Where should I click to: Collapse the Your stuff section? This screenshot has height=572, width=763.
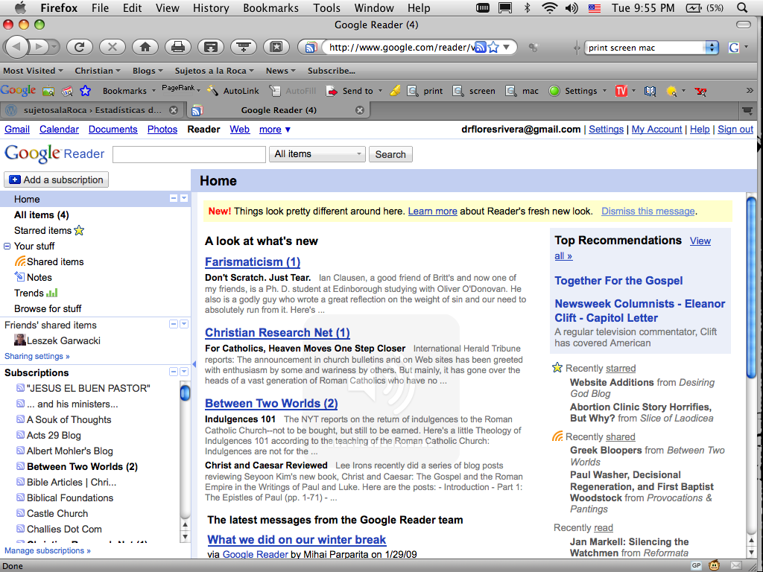[x=7, y=246]
